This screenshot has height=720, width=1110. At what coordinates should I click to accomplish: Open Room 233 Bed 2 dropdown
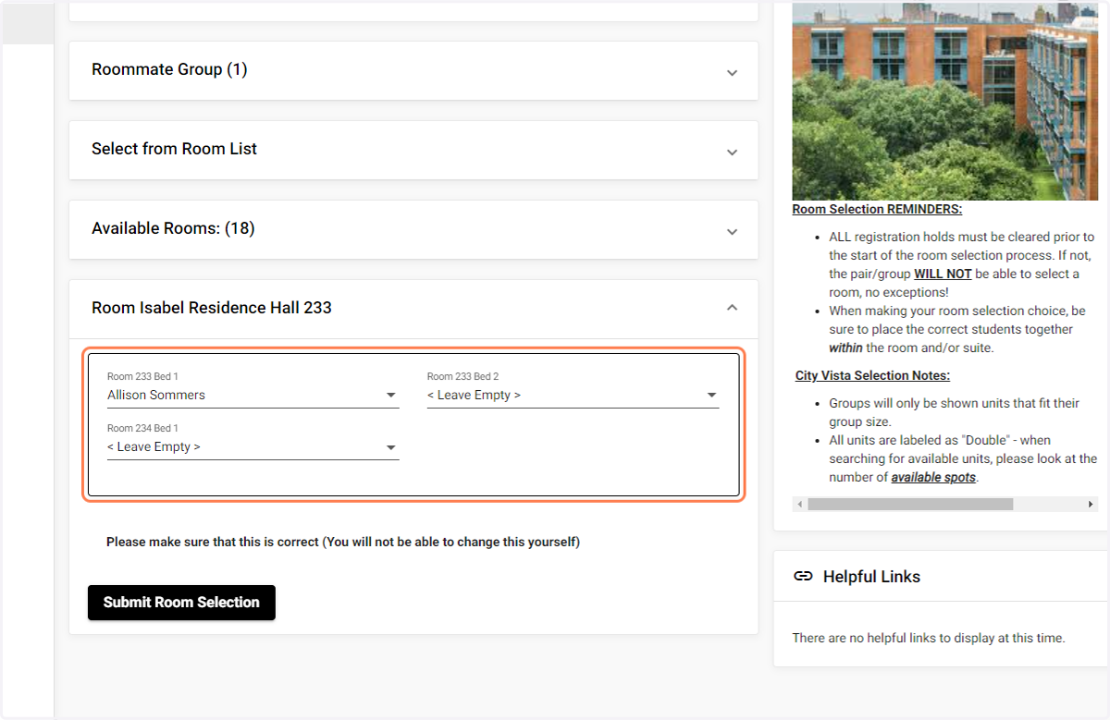coord(573,395)
